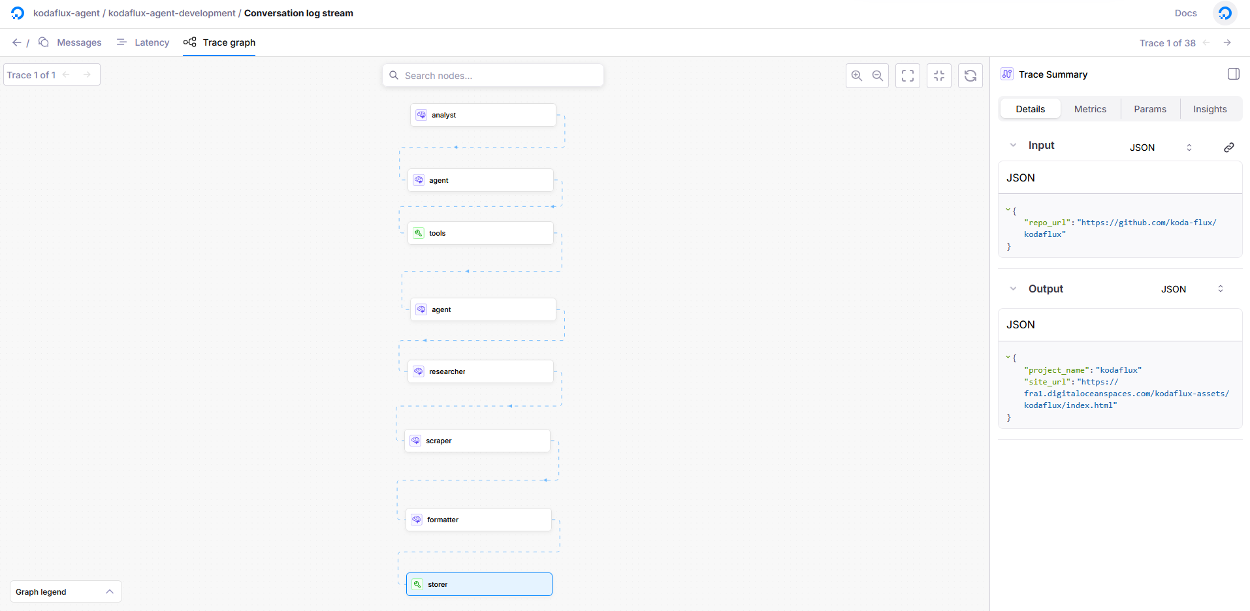The width and height of the screenshot is (1250, 611).
Task: Open the user avatar menu
Action: (x=1225, y=13)
